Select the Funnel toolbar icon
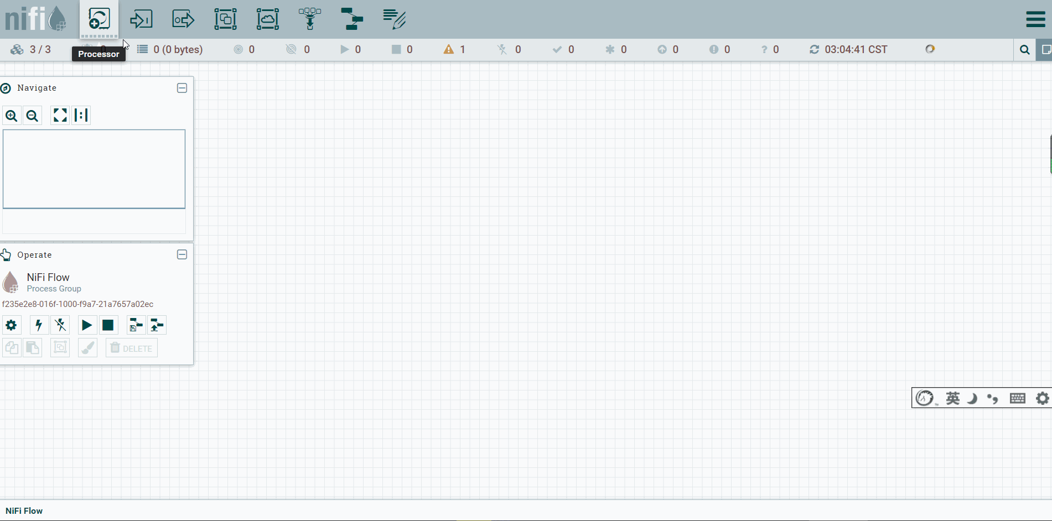Screen dimensions: 1052x521 (310, 19)
